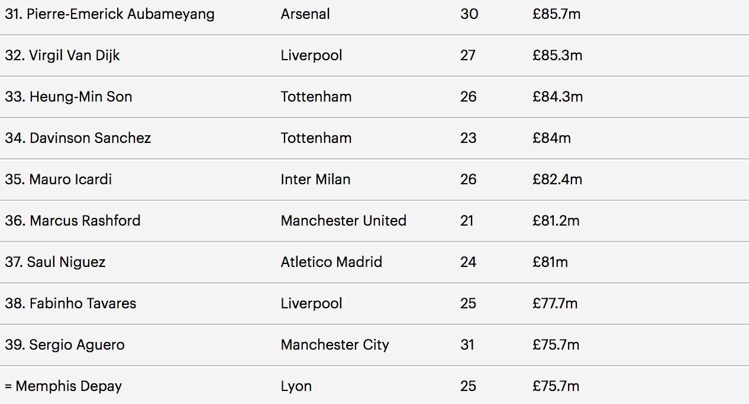Select Davinson Sanchez in the list
749x404 pixels.
point(78,138)
